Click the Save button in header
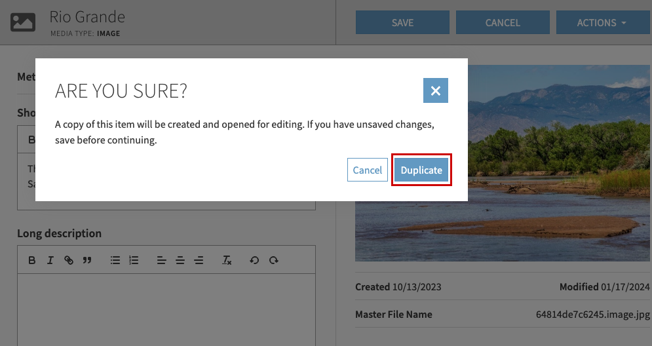 click(402, 22)
